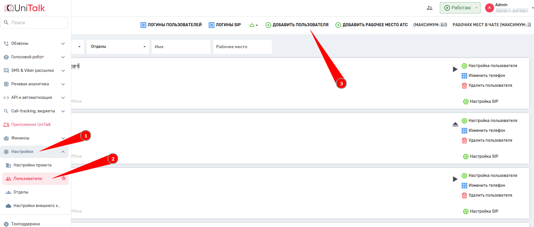534x227 pixels.
Task: Click the phone keypad icon in second user card
Action: coord(464,131)
